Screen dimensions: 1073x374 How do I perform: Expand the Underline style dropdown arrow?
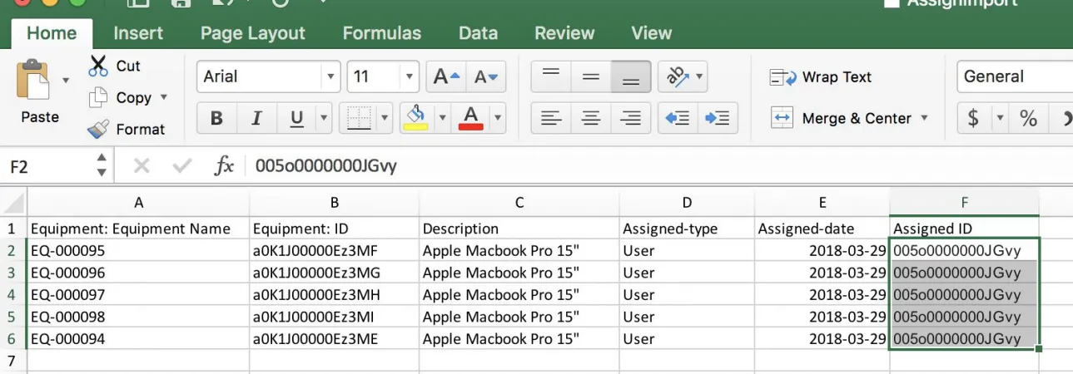tap(324, 118)
